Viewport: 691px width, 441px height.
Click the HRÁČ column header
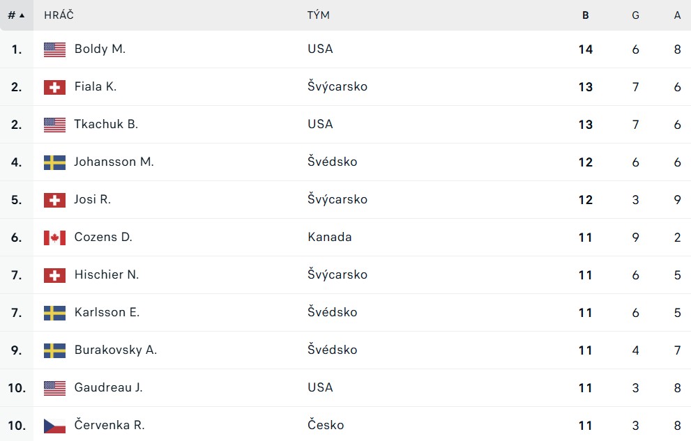pos(59,15)
